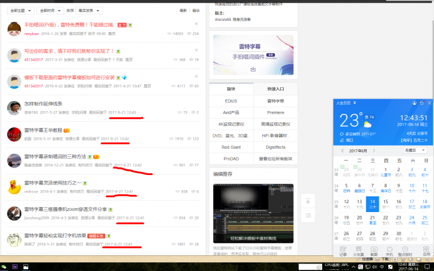This screenshot has height=271, width=434.
Task: Open thread 雷特字幕三维摄像机zoom穿透文件分享
Action: [x=65, y=209]
